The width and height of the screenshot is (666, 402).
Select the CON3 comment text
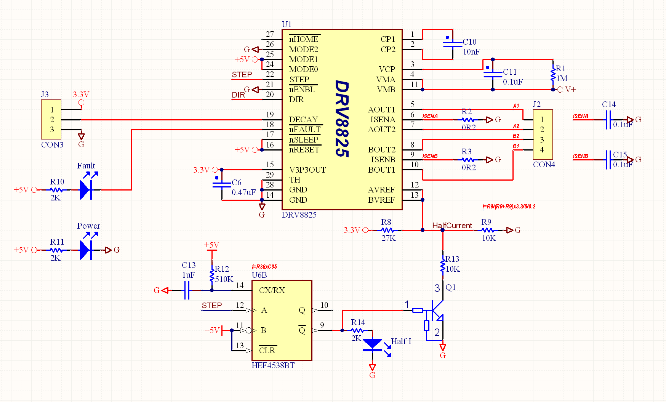52,145
